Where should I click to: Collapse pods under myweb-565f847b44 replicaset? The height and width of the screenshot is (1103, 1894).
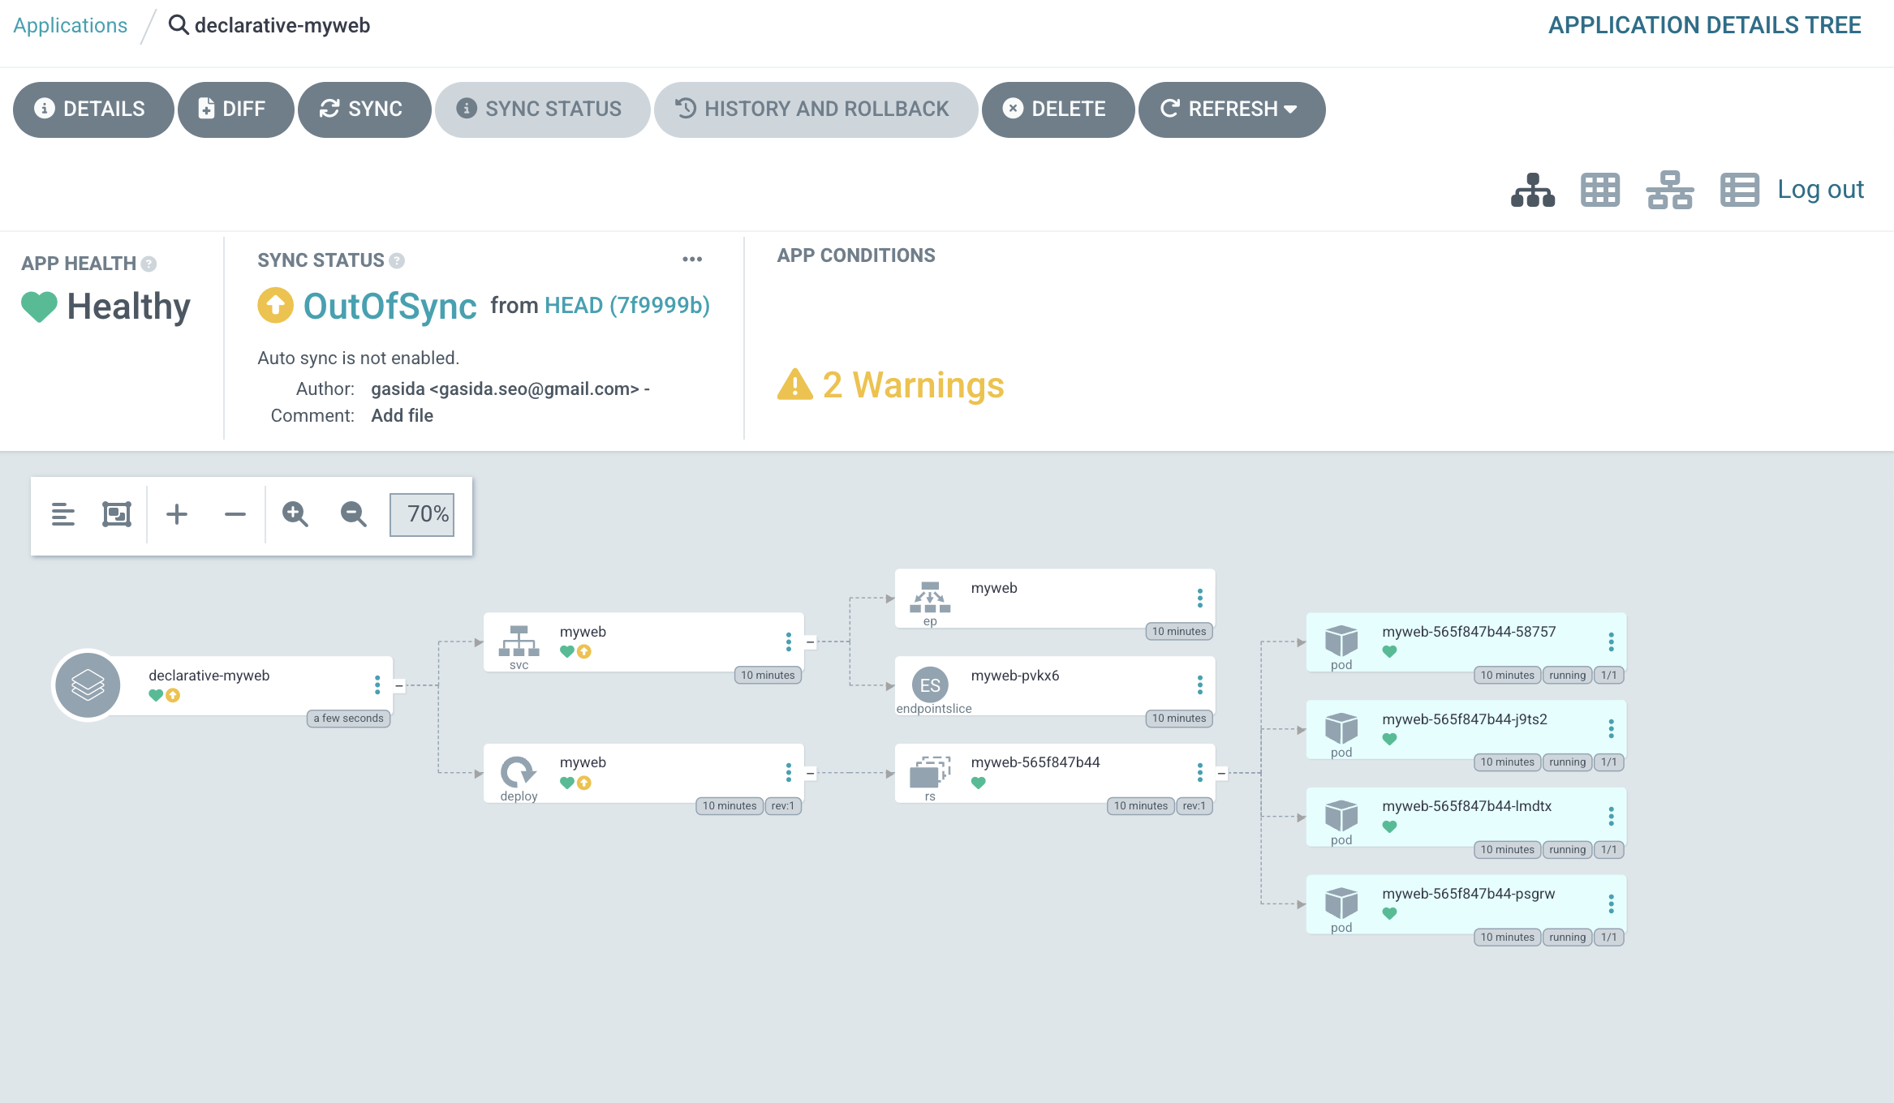1221,774
